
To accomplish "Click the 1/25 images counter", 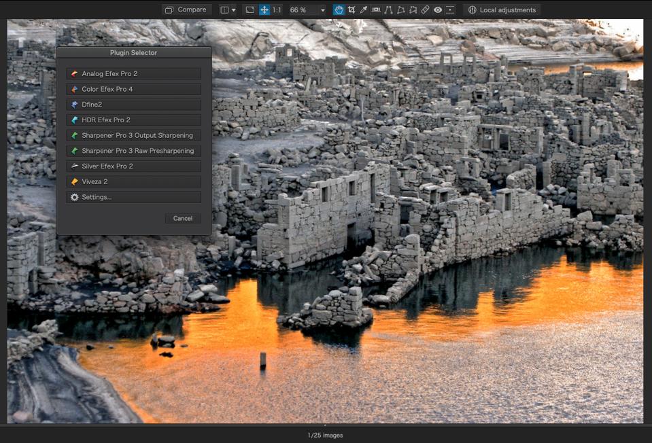I will (325, 435).
